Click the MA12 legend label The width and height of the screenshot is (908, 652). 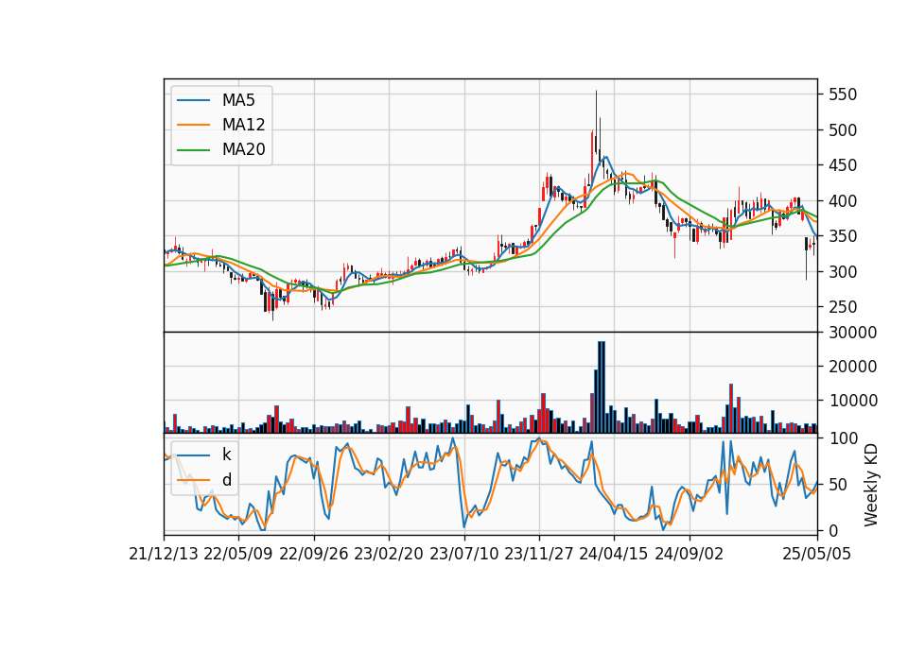[x=243, y=125]
